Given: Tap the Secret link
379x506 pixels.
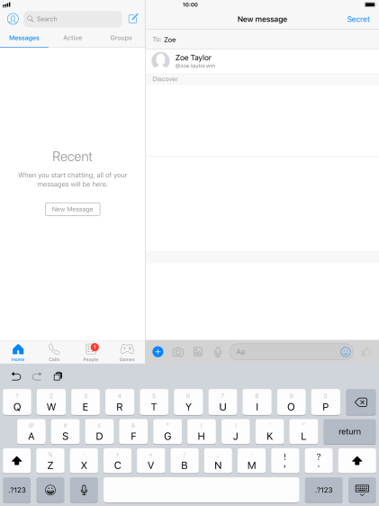Looking at the screenshot, I should (x=358, y=20).
